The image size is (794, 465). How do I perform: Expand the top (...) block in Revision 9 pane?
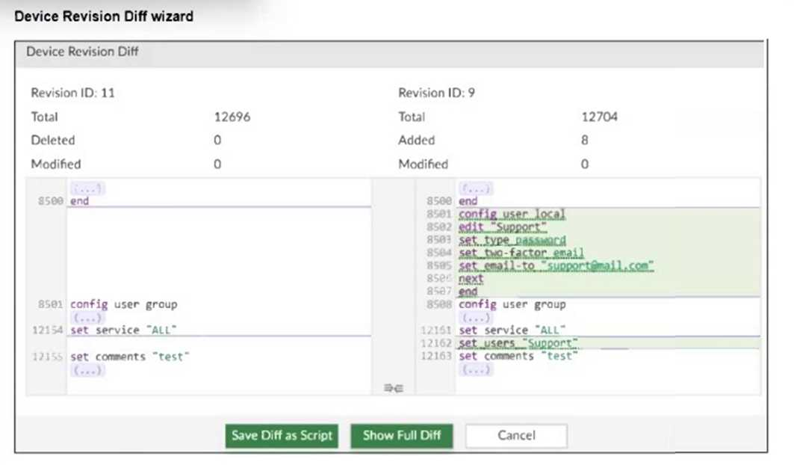click(477, 188)
